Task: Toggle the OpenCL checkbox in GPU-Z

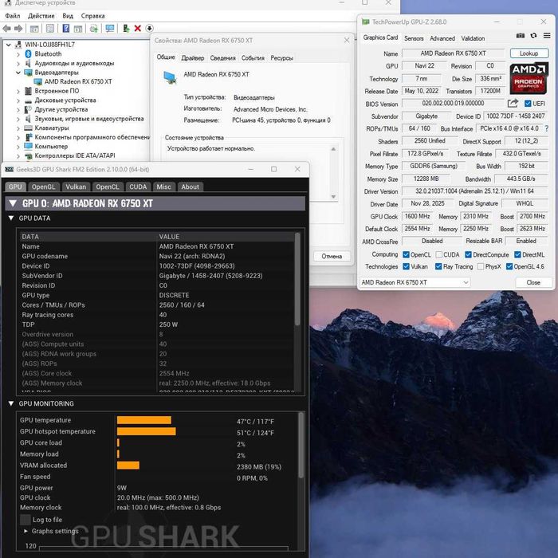Action: click(x=406, y=255)
